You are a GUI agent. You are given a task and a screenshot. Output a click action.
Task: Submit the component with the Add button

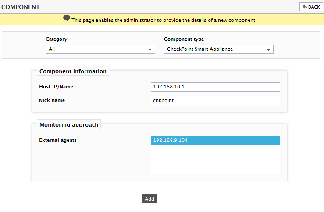coord(149,198)
